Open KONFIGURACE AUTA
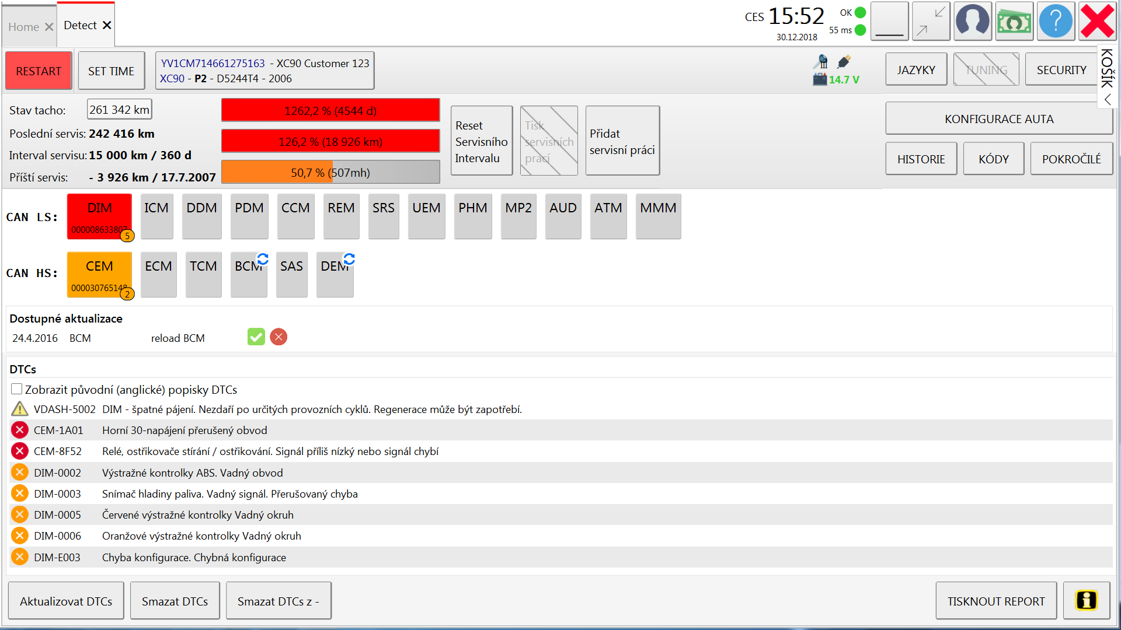 pyautogui.click(x=998, y=119)
